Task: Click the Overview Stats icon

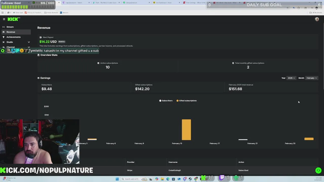Action: point(38,55)
